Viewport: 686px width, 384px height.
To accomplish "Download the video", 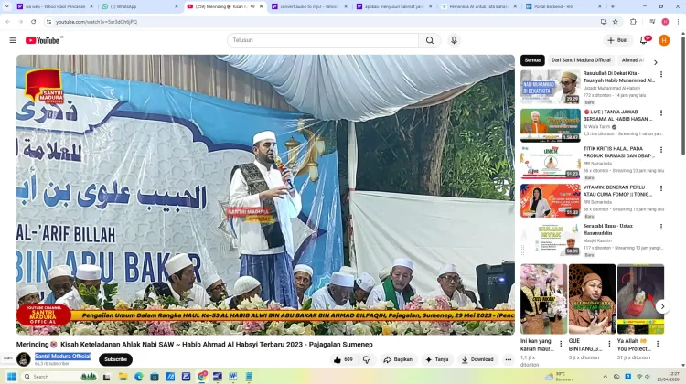I will tap(477, 359).
